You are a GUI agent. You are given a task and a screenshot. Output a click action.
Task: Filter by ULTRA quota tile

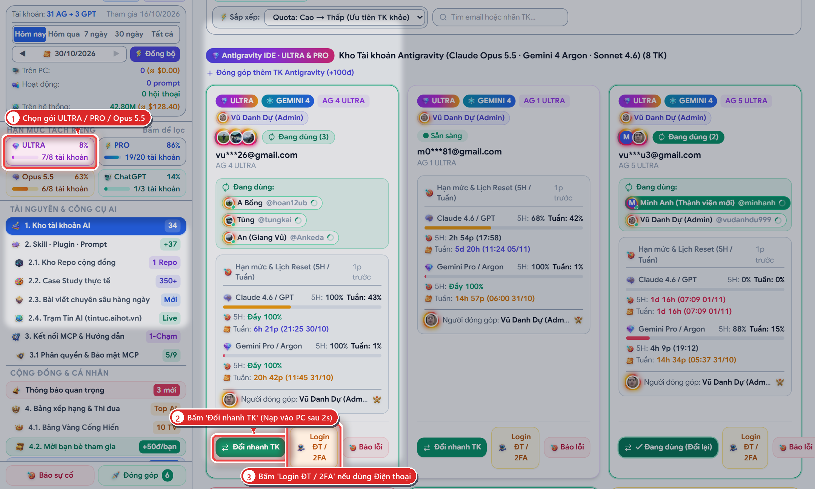pos(51,151)
